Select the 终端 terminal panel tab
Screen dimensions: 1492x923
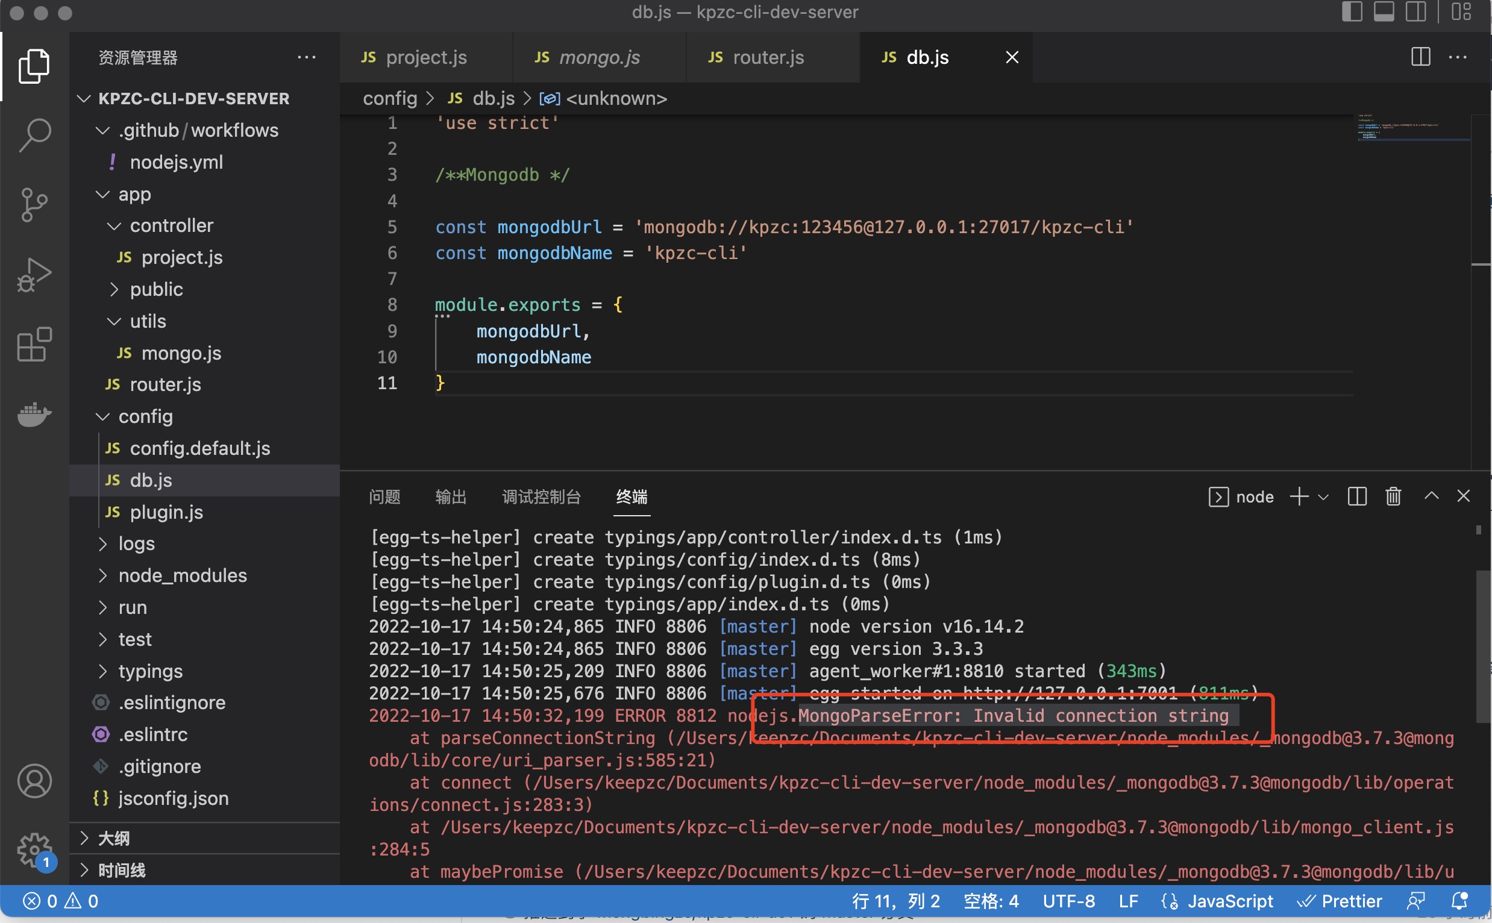632,497
